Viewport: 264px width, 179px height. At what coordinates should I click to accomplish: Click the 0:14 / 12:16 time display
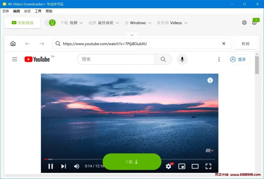(x=94, y=166)
